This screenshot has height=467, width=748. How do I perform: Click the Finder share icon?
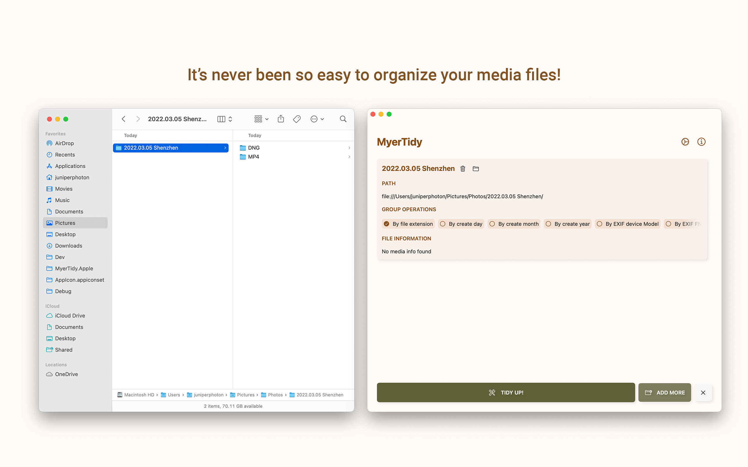click(x=281, y=119)
